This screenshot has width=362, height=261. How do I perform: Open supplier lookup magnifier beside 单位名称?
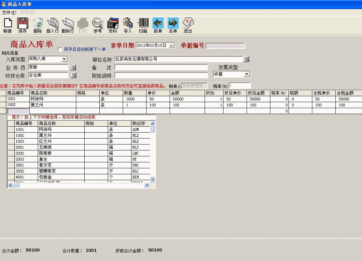pyautogui.click(x=246, y=59)
